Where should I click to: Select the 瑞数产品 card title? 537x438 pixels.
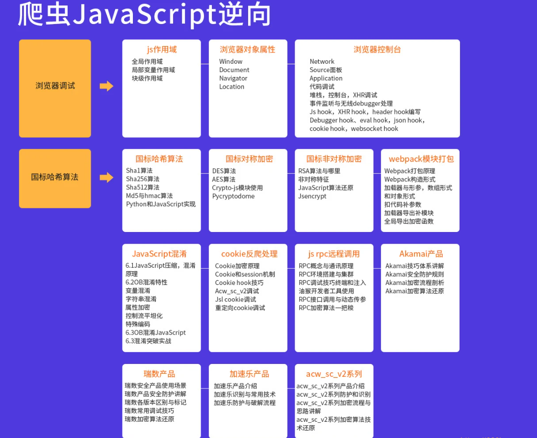(x=159, y=374)
